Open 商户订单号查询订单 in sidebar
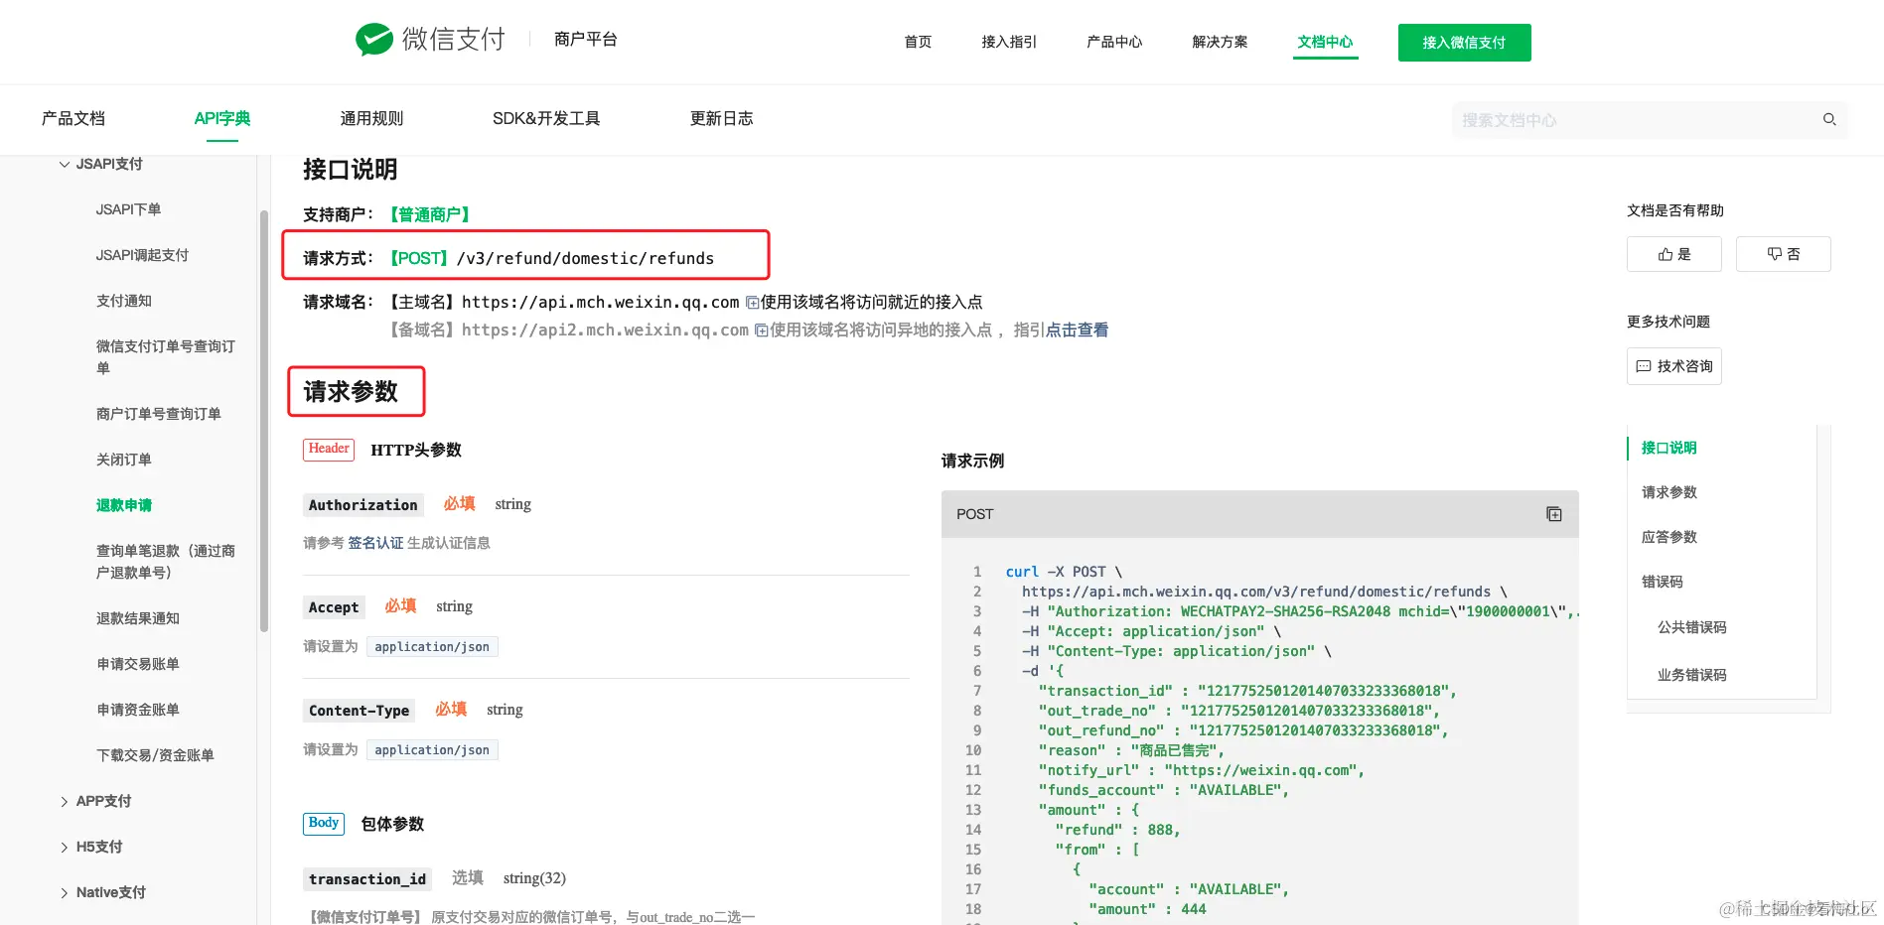This screenshot has height=925, width=1884. coord(158,414)
